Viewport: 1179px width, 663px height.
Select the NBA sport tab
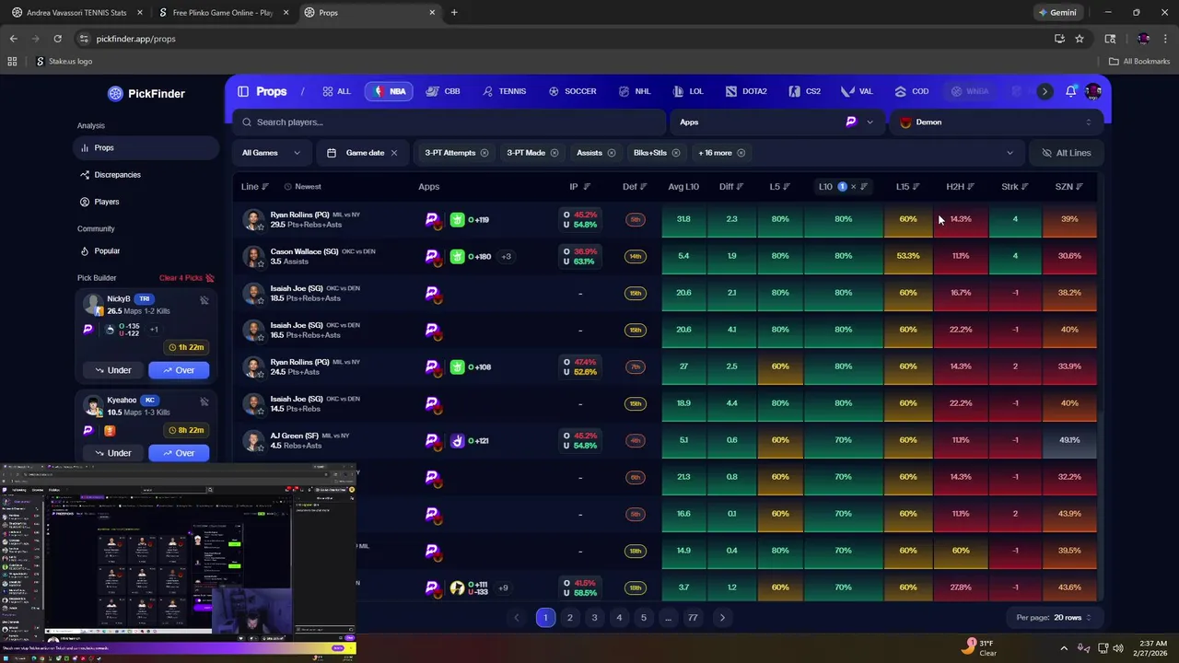389,91
